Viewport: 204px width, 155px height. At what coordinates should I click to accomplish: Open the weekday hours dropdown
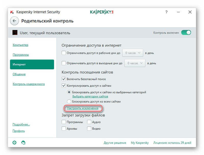(133, 53)
